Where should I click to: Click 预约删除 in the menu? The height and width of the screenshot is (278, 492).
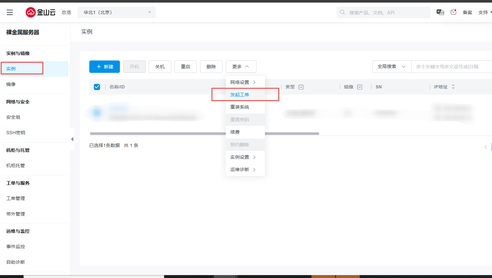[245, 145]
